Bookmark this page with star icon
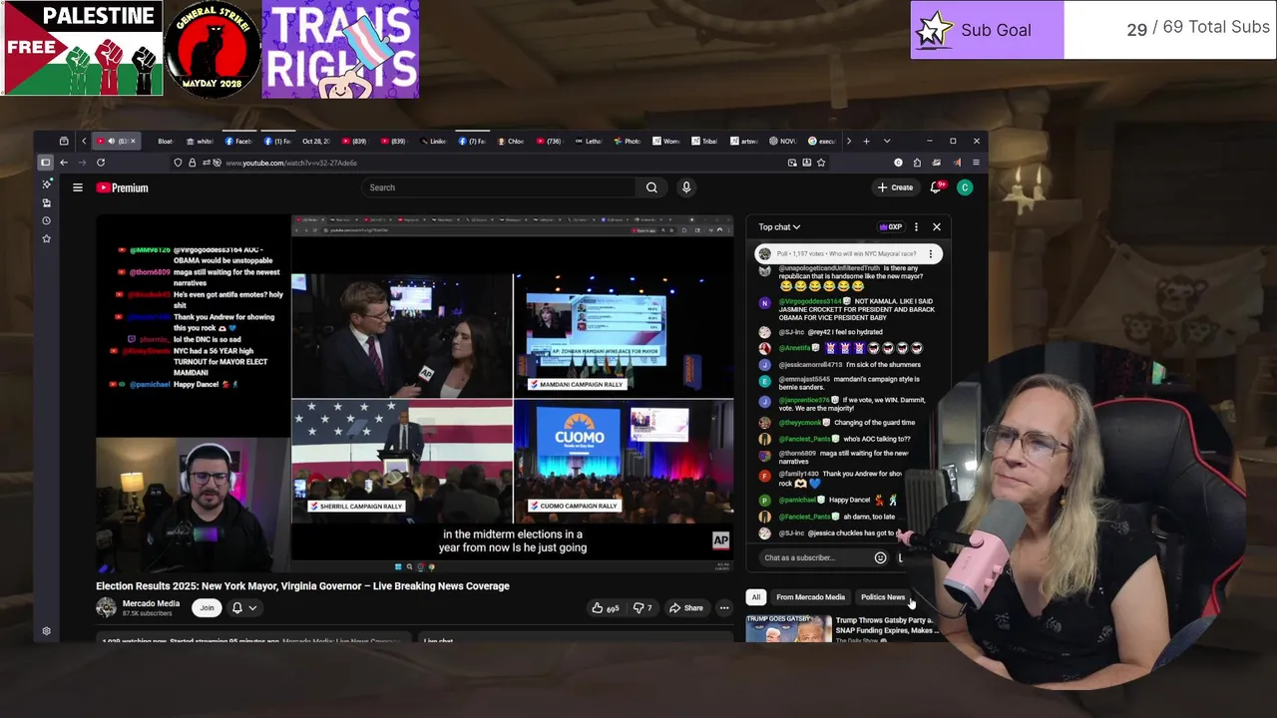The image size is (1277, 718). click(821, 163)
